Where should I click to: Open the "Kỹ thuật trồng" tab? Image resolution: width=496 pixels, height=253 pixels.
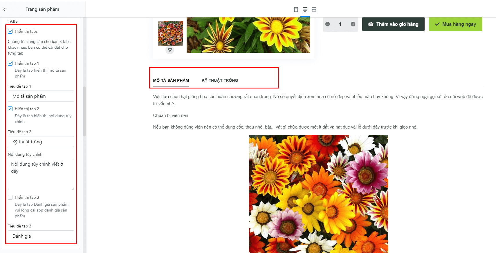(x=220, y=80)
